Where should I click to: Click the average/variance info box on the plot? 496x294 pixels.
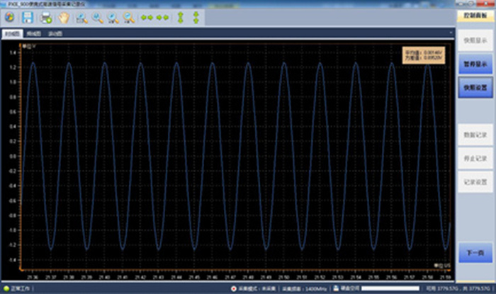click(x=423, y=55)
